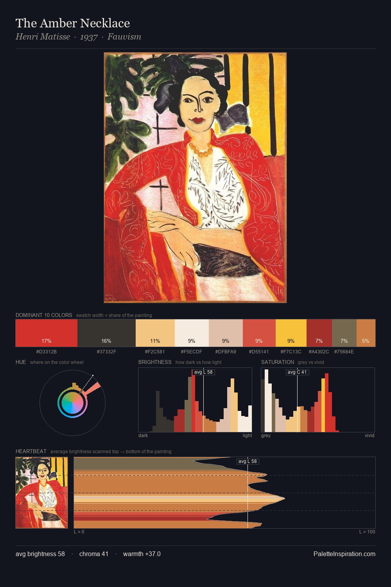391x587 pixels.
Task: Click the 'dark' axis label under brightness
Action: [143, 435]
